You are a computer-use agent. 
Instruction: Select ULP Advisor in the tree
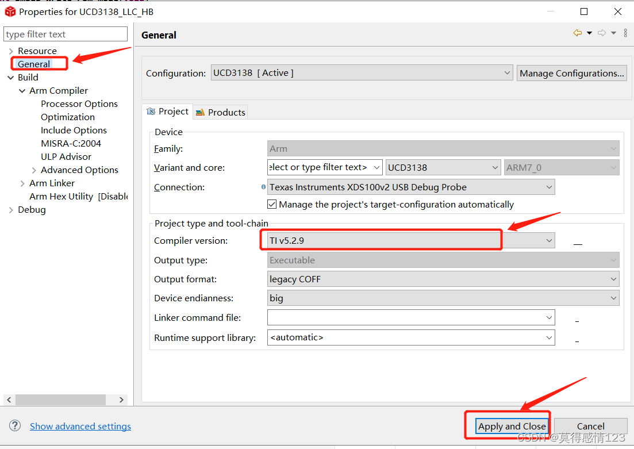(x=66, y=156)
